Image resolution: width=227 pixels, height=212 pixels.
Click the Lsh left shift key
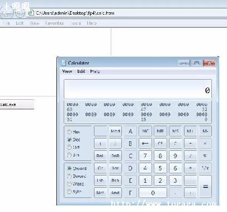[x=100, y=181]
